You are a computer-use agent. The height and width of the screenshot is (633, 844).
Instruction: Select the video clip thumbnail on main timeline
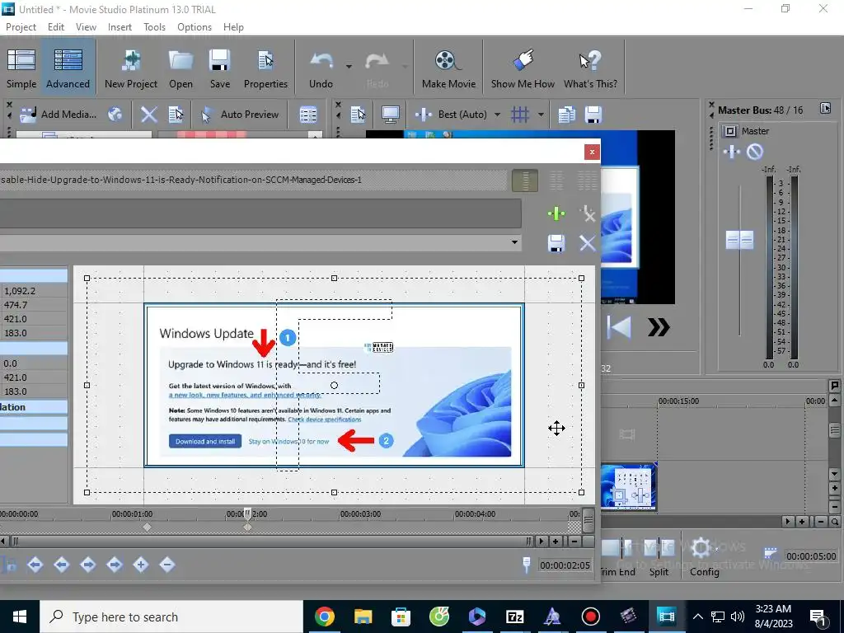point(629,487)
